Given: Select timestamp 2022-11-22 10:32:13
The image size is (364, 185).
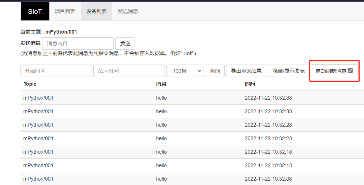Looking at the screenshot, I should click(x=269, y=165).
